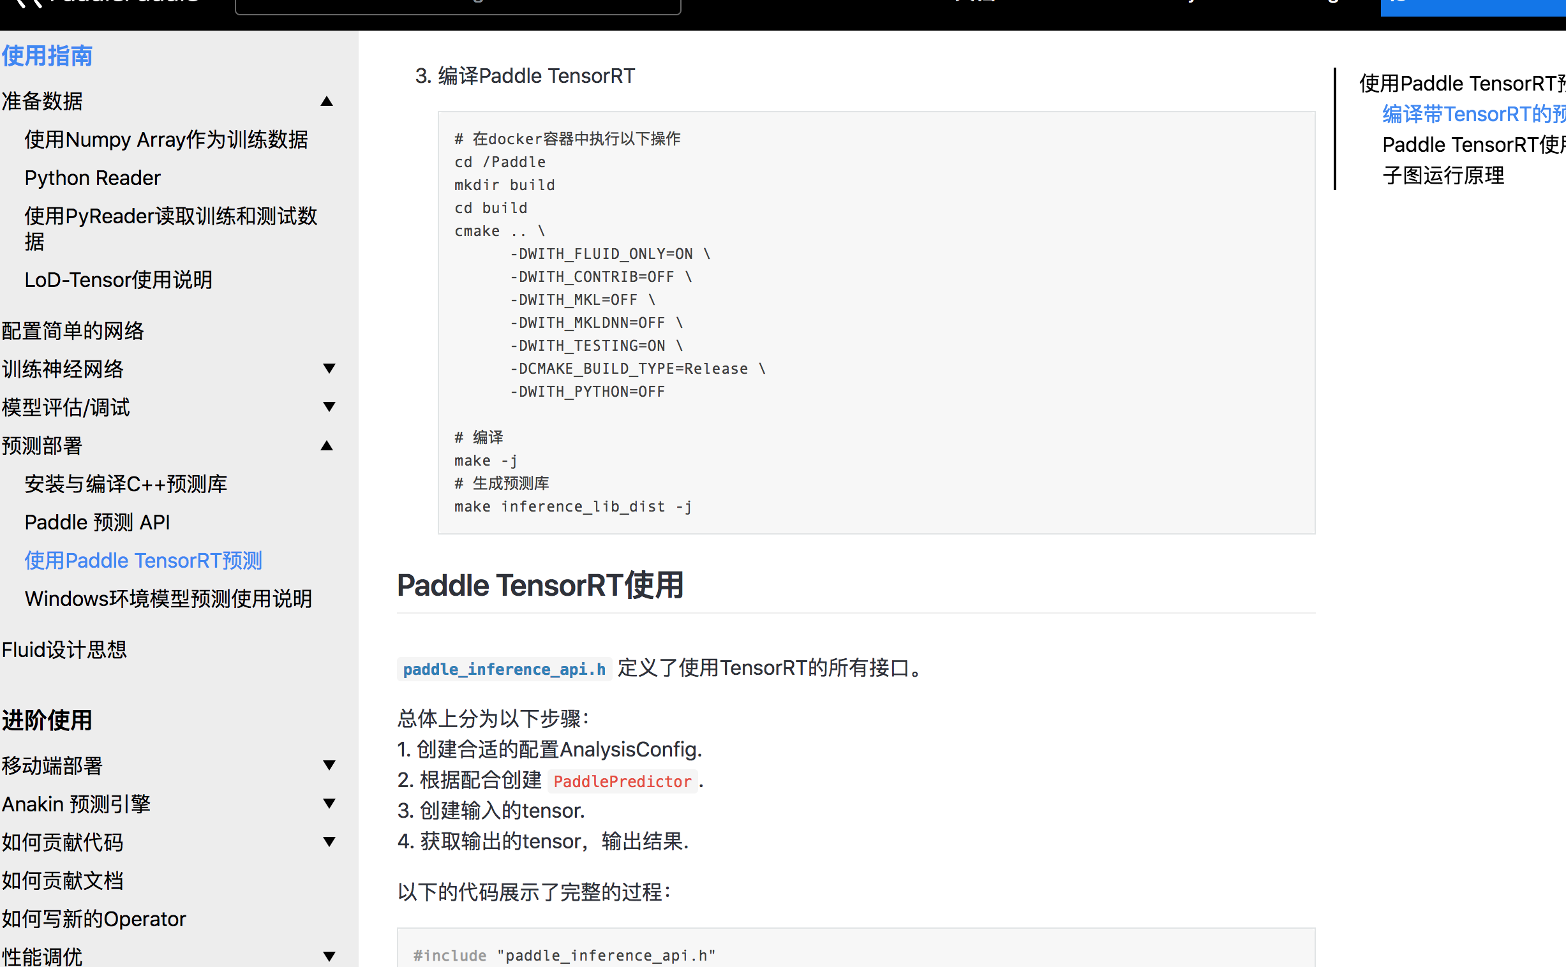This screenshot has height=967, width=1566.
Task: Expand the 移动端部署 section arrow
Action: pos(329,765)
